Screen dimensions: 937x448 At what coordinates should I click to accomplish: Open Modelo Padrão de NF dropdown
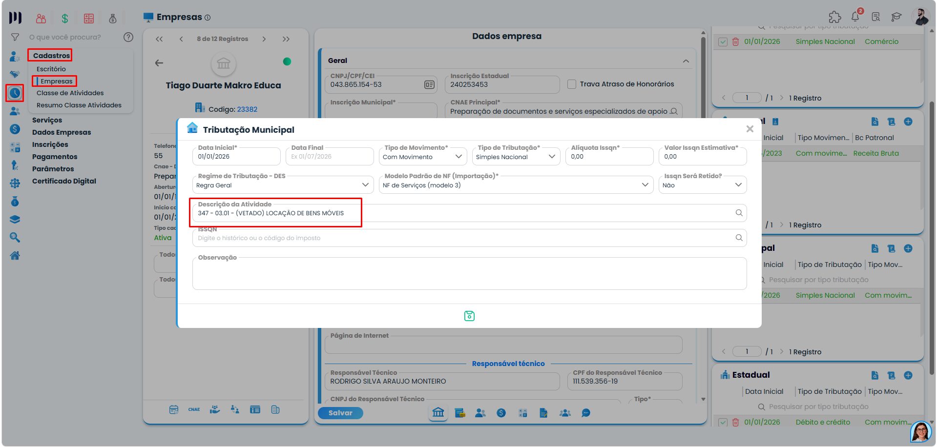[x=516, y=185]
